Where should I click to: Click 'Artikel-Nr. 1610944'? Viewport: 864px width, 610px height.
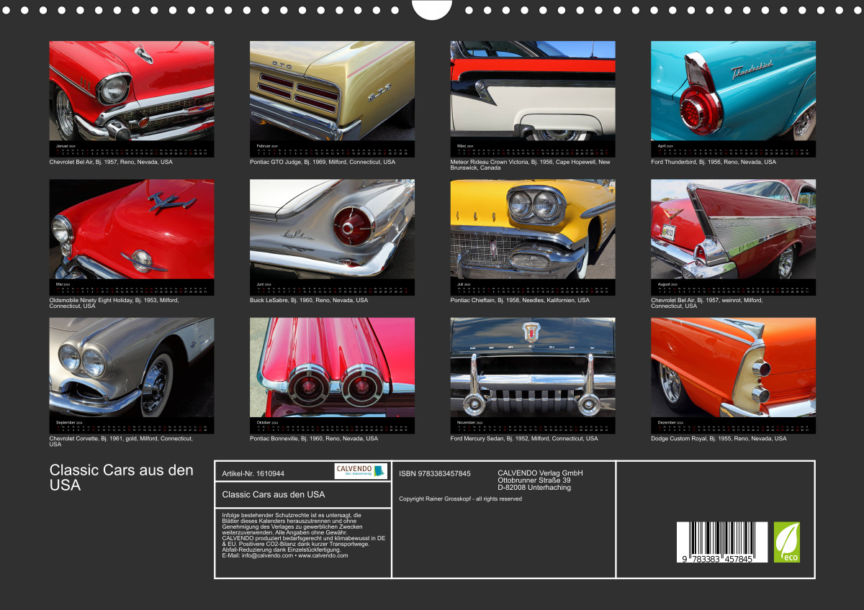(x=253, y=473)
